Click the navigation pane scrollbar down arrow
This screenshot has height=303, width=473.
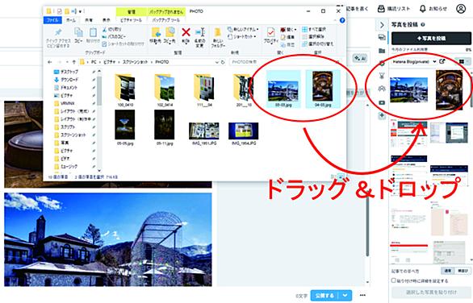click(99, 170)
